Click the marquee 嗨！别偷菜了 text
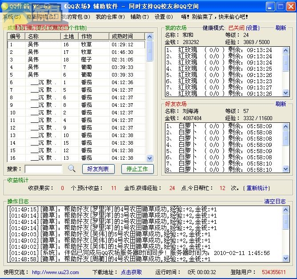The image size is (297, 279). [214, 17]
